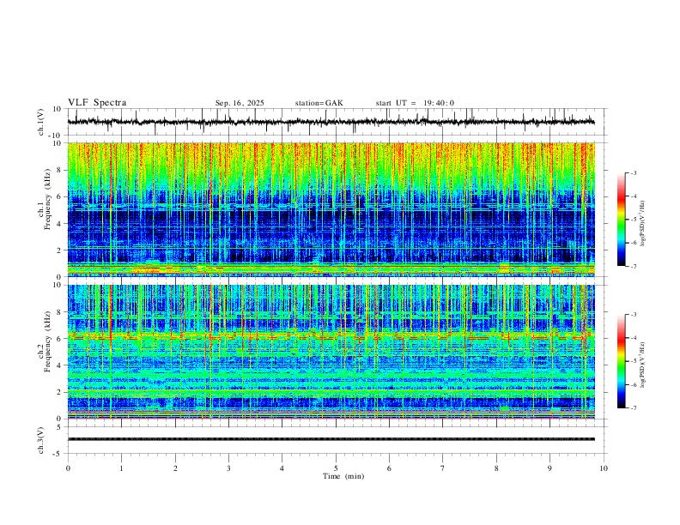Click the ch.1 voltage waveform trace

pos(331,122)
